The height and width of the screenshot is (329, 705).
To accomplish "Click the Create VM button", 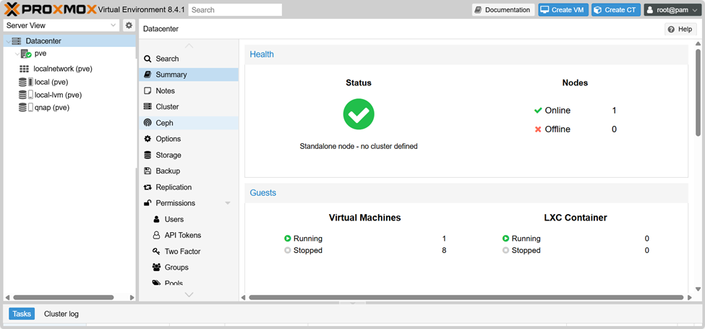I will click(563, 10).
